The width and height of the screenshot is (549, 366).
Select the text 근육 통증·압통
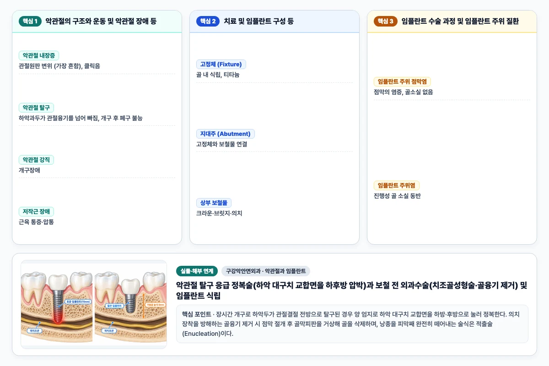coord(36,222)
